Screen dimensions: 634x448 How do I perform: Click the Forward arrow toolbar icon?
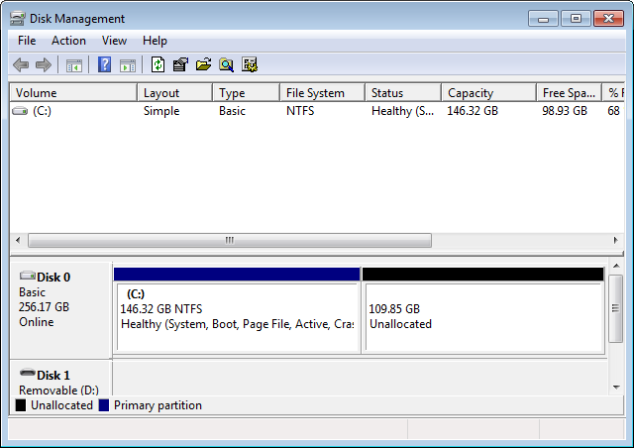(44, 64)
